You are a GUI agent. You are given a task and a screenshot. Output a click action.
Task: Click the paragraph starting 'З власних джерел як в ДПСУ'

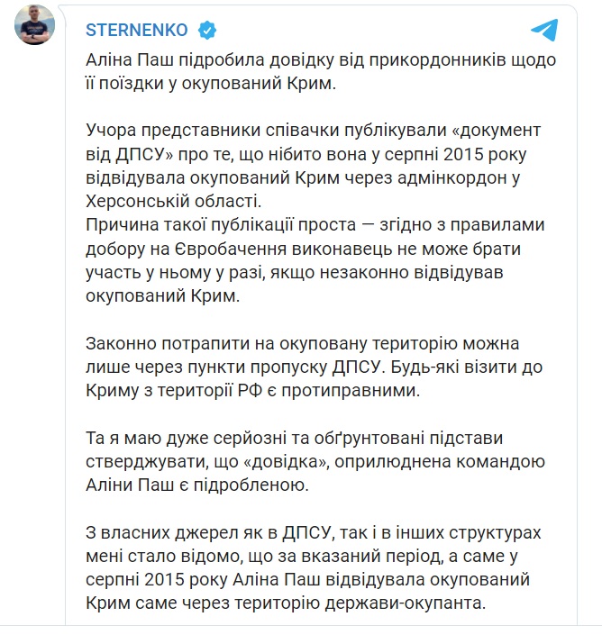point(314,568)
